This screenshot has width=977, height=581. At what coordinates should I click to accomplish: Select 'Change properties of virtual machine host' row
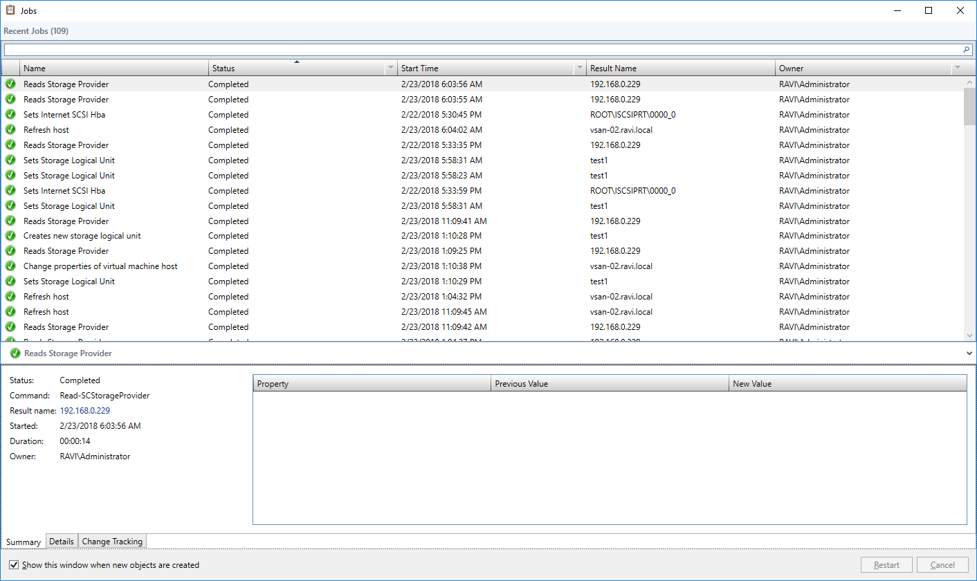click(x=482, y=266)
